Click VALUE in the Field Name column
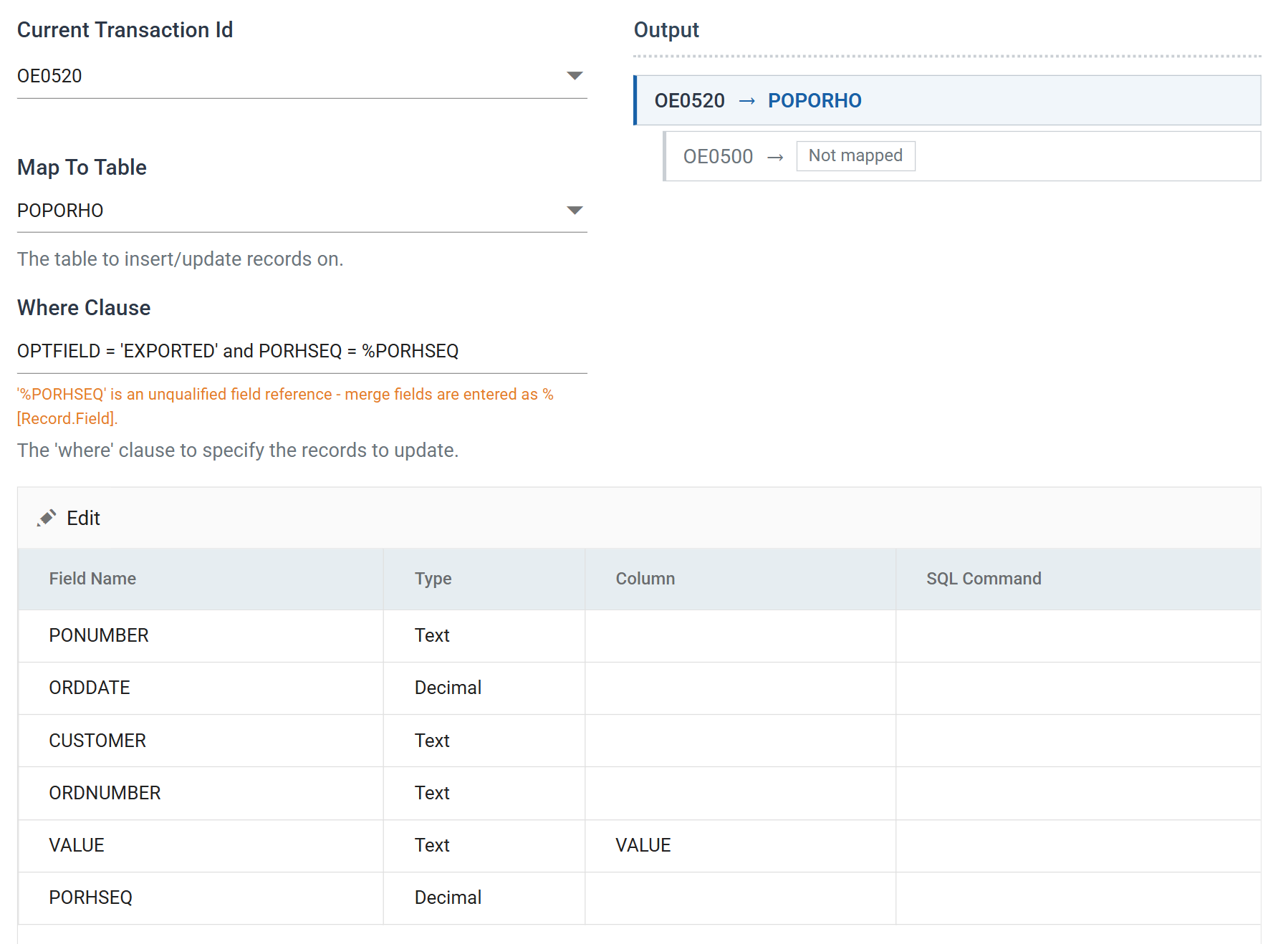1278x944 pixels. (x=77, y=845)
